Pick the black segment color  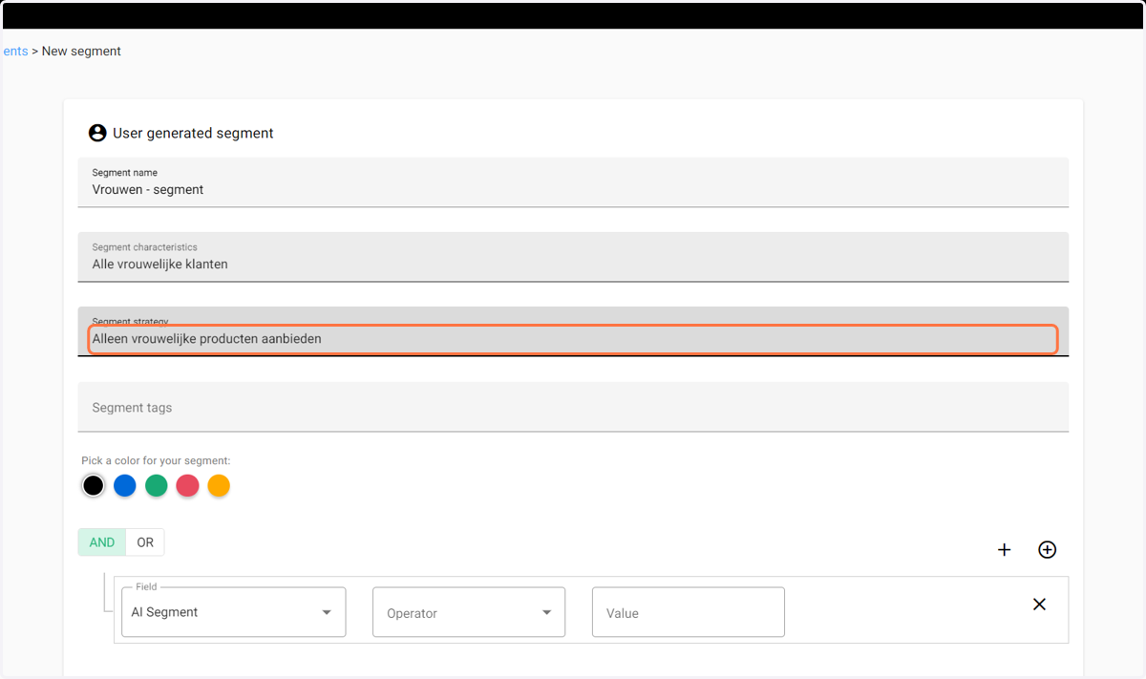(93, 485)
